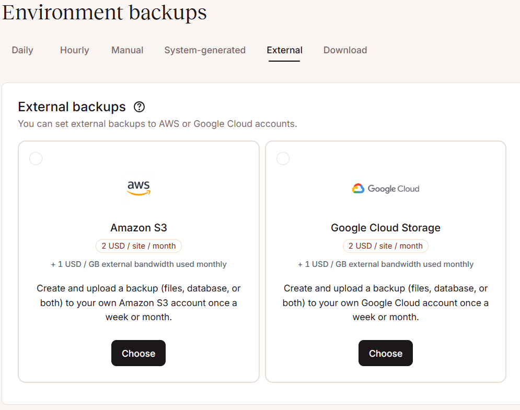Select the Amazon S3 radio button
520x410 pixels.
pyautogui.click(x=36, y=158)
